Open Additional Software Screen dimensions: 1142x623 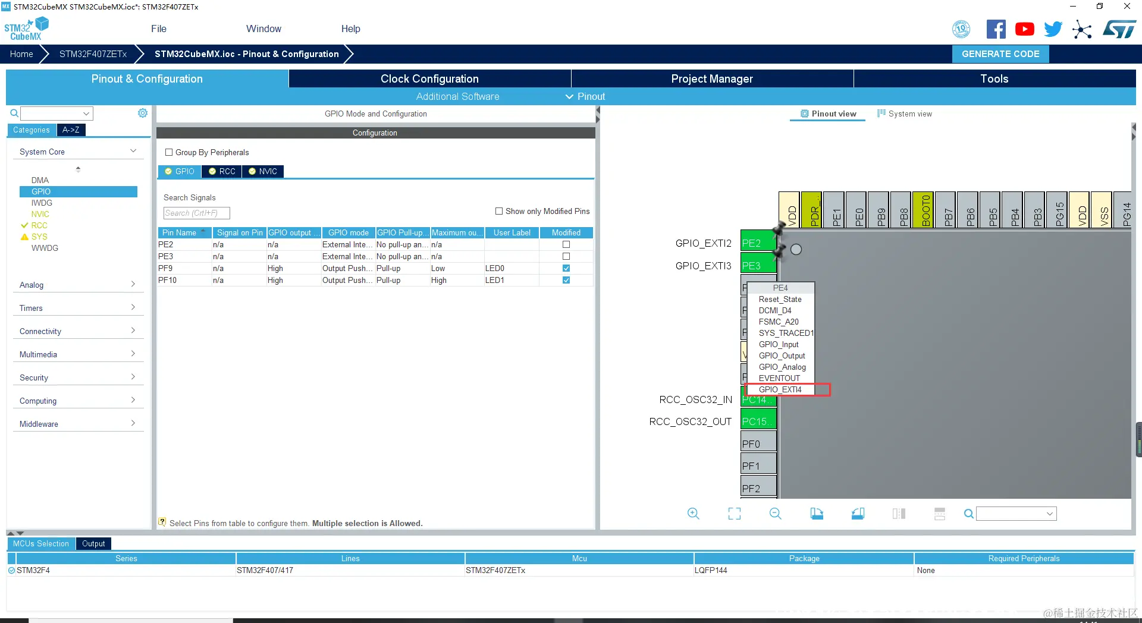tap(457, 96)
